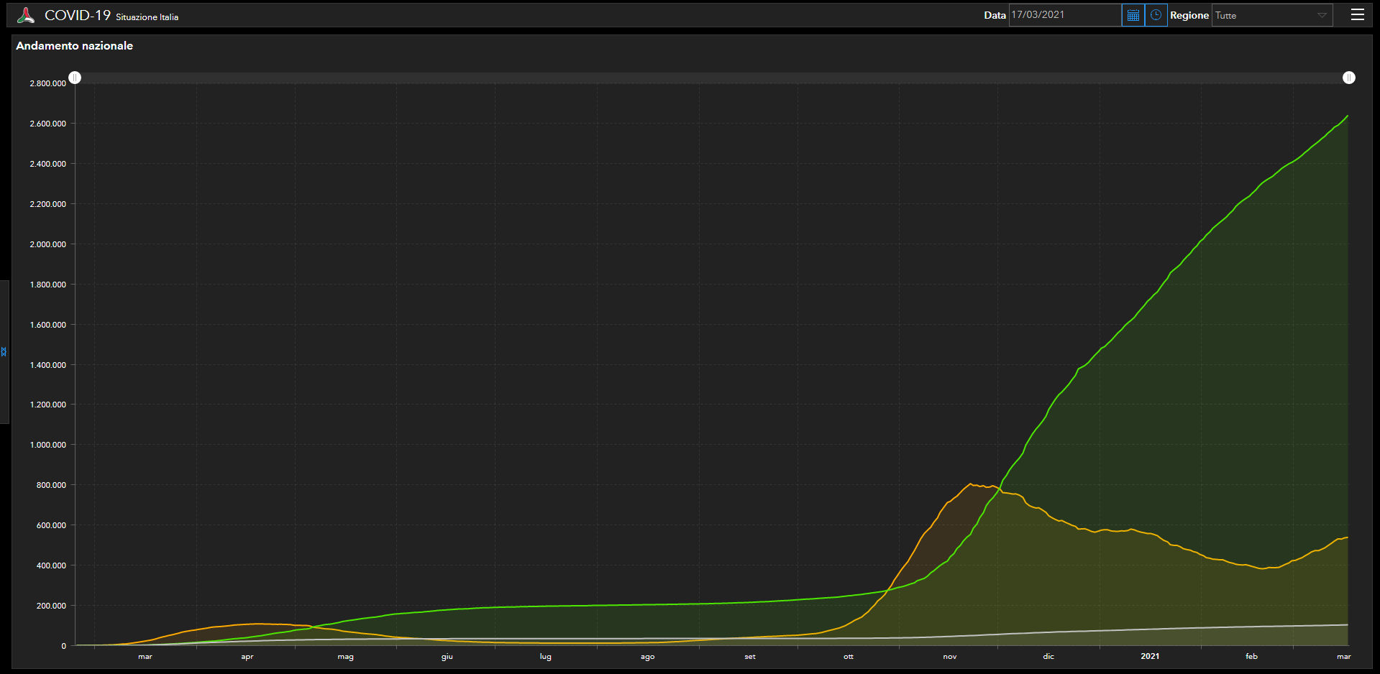The width and height of the screenshot is (1380, 674).
Task: Click the orange line peak near November
Action: 971,484
